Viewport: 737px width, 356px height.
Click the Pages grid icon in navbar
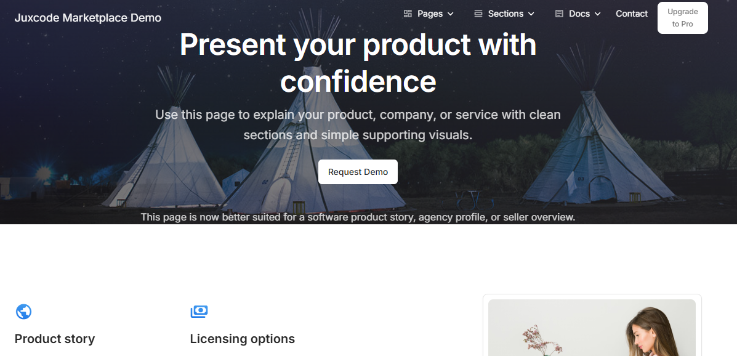point(408,14)
